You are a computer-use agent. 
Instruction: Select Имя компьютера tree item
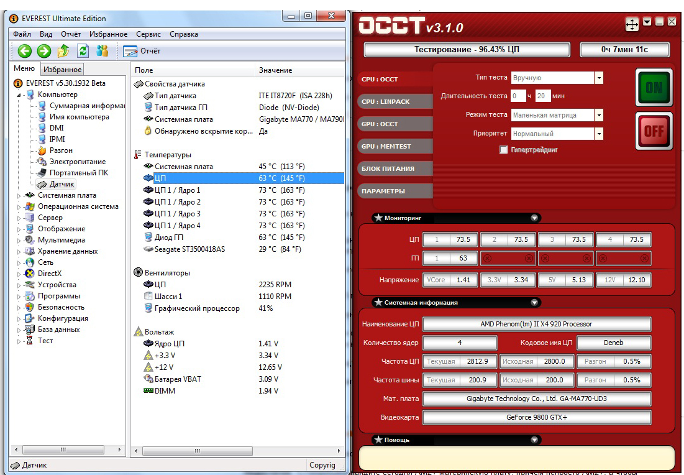[80, 117]
